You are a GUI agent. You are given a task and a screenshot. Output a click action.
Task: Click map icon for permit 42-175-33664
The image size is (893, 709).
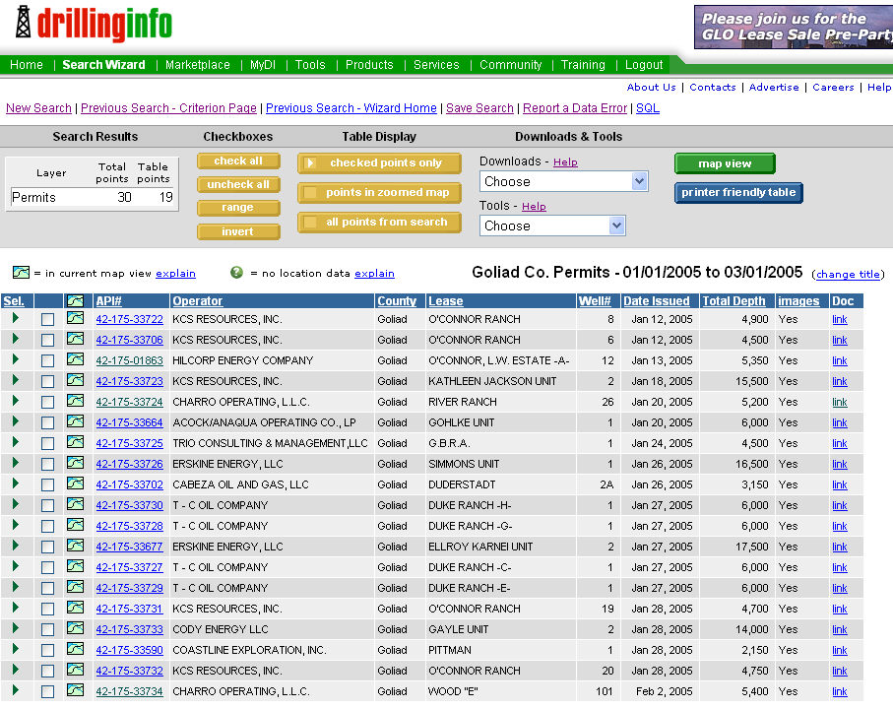pyautogui.click(x=75, y=421)
